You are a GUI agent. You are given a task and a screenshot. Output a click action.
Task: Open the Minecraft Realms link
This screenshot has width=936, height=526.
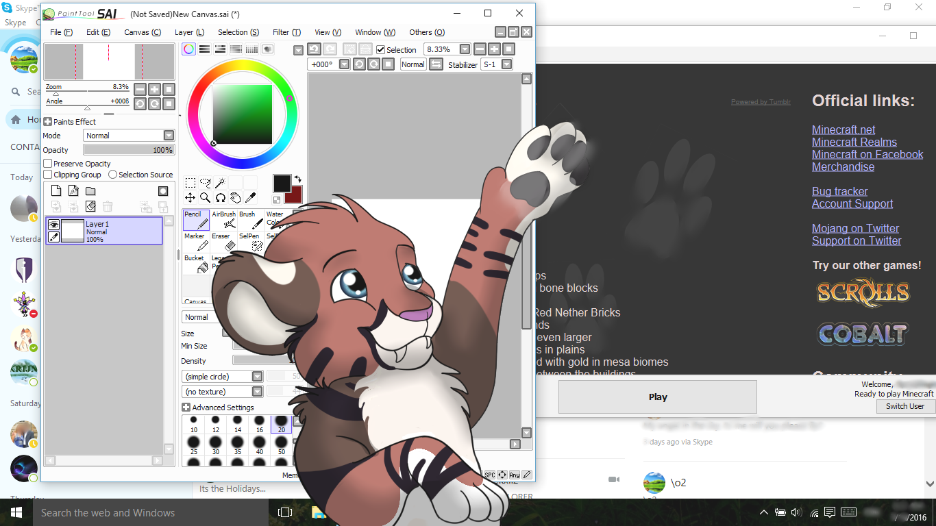[x=854, y=142]
